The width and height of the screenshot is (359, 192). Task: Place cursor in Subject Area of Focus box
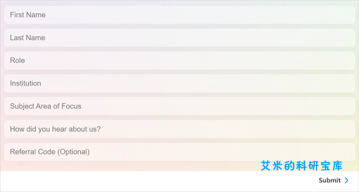pyautogui.click(x=179, y=106)
